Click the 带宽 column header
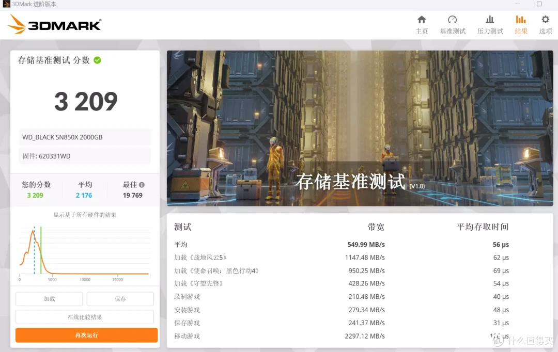This screenshot has width=558, height=352. pos(376,227)
